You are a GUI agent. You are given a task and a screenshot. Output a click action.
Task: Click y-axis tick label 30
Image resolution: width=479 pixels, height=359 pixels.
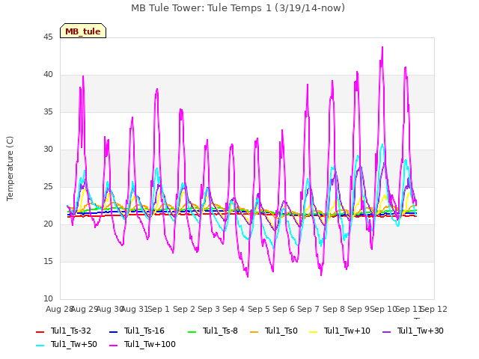click(x=48, y=150)
